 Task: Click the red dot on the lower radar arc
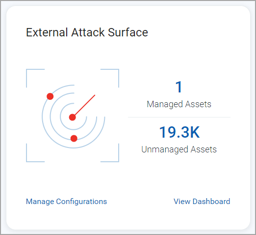point(74,139)
